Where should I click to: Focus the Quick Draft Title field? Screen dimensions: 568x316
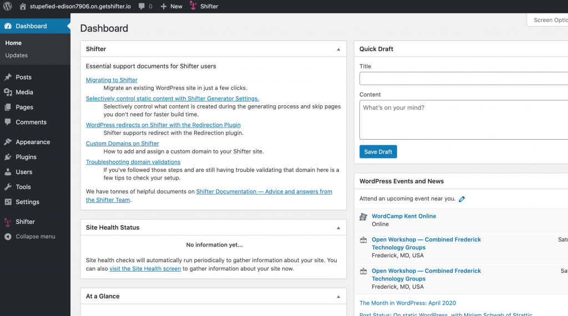[x=464, y=79]
